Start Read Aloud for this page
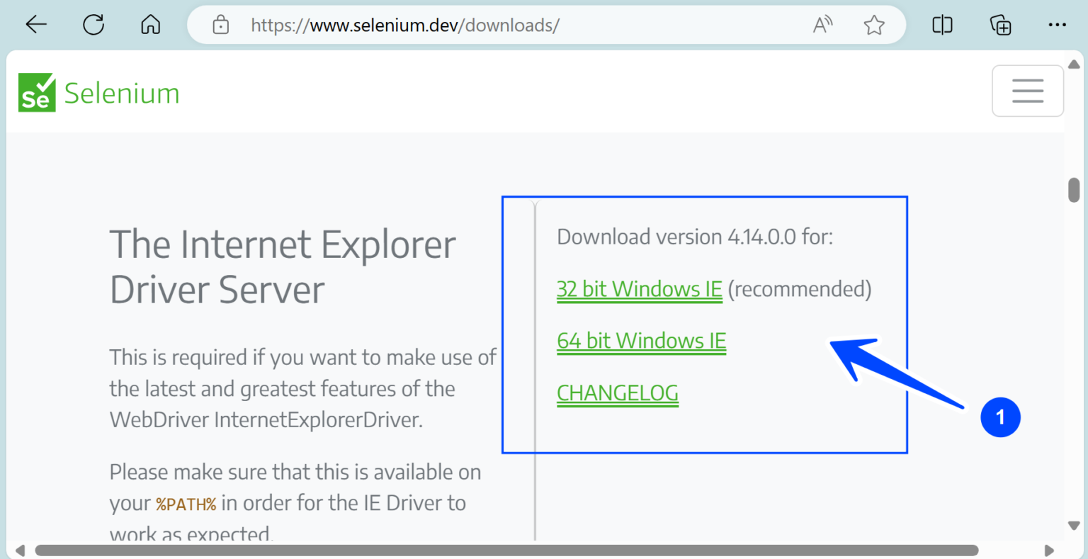 [x=822, y=25]
